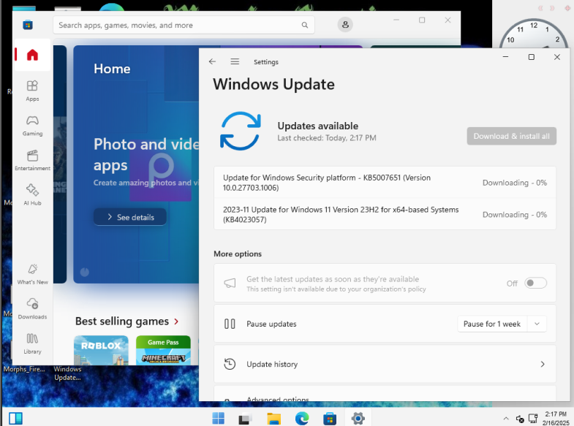Click the Store banner pagination indicator
Screen dimensions: 574x426
click(85, 272)
